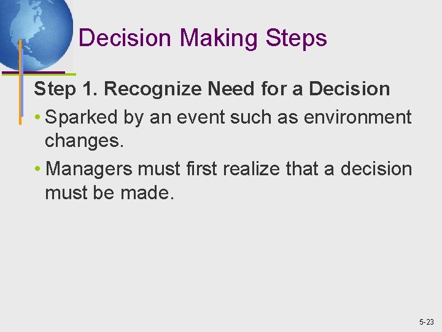The width and height of the screenshot is (442, 332).
Task: Click the word Recognize in the heading
Action: click(x=152, y=89)
